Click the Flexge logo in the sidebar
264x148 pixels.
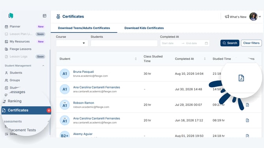(11, 16)
